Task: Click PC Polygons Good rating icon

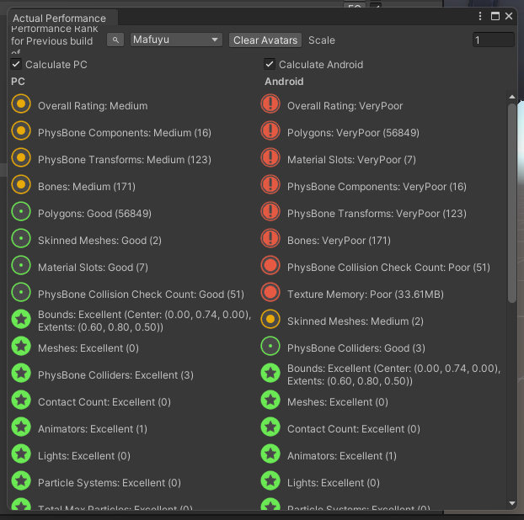Action: tap(21, 211)
